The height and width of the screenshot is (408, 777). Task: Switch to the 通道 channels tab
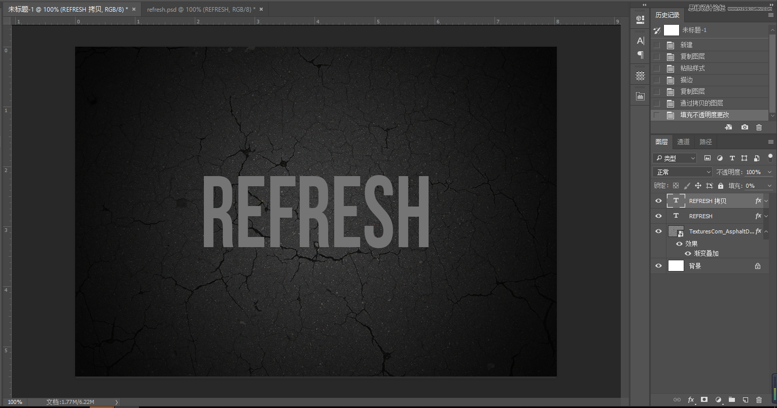click(x=683, y=142)
